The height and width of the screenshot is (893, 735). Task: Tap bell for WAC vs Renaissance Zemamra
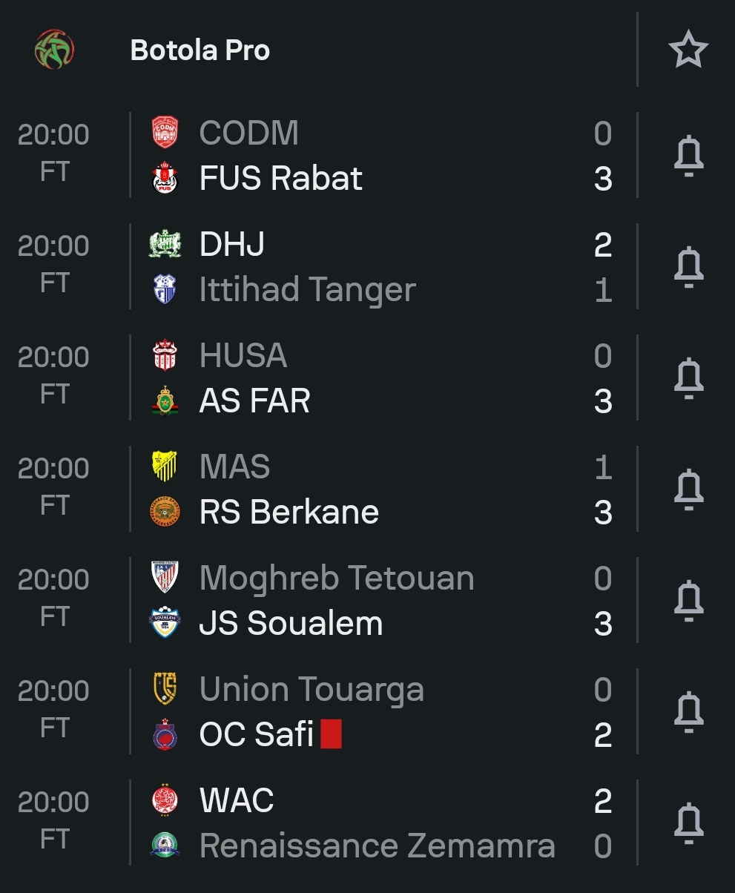(688, 823)
